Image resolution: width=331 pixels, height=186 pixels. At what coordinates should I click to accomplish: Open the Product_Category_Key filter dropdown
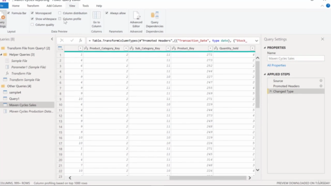pos(126,48)
